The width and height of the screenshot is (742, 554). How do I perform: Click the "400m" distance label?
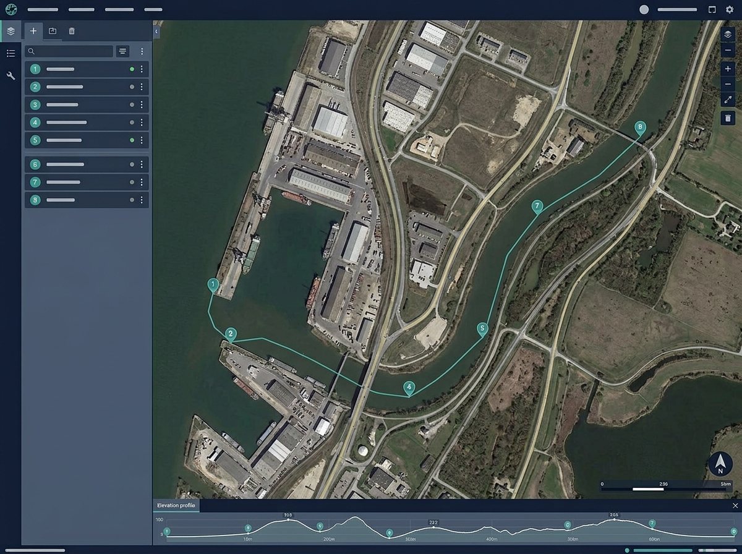pyautogui.click(x=492, y=539)
